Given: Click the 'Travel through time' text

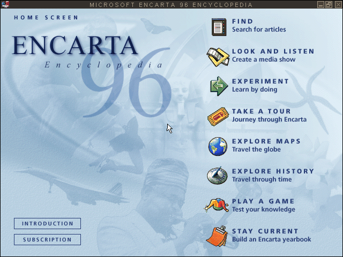Looking at the screenshot, I should click(262, 179).
